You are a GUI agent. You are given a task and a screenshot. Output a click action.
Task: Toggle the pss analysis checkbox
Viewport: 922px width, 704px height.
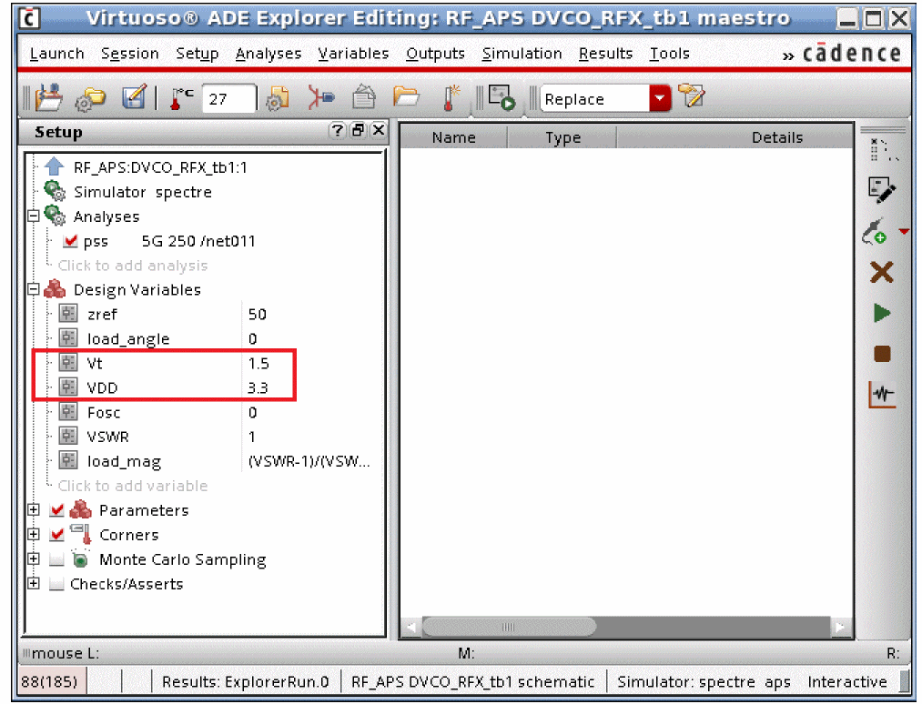click(71, 241)
